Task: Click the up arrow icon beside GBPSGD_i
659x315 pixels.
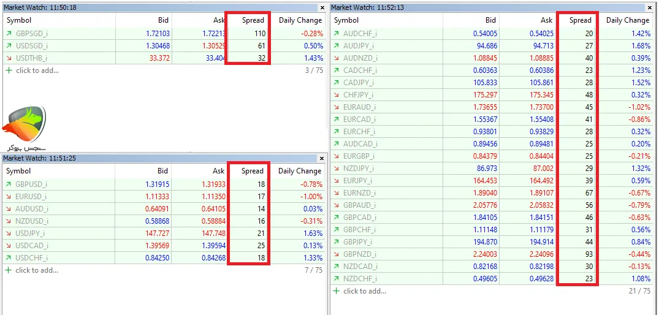Action: pyautogui.click(x=9, y=34)
